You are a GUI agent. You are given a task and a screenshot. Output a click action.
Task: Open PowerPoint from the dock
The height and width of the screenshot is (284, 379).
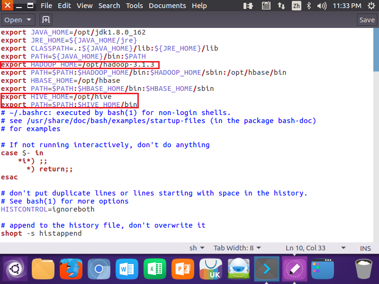tap(183, 269)
